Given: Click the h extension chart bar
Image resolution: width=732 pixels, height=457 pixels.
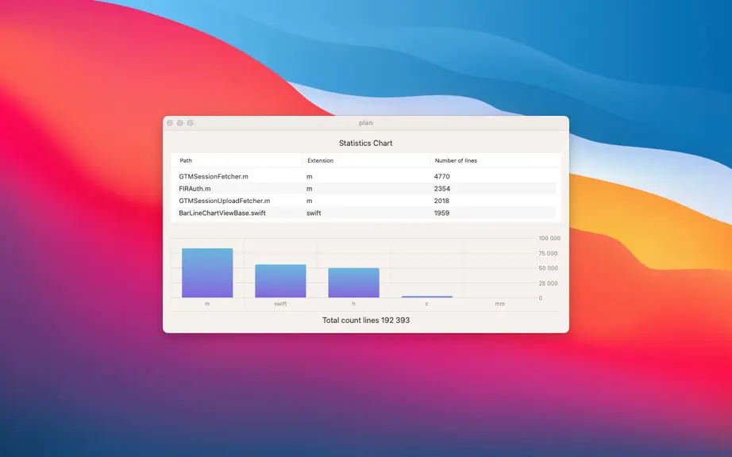Looking at the screenshot, I should tap(353, 282).
